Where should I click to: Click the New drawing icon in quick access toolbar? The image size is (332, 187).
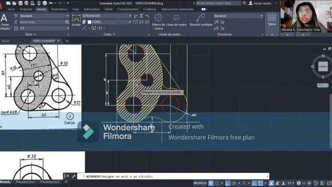(8, 3)
